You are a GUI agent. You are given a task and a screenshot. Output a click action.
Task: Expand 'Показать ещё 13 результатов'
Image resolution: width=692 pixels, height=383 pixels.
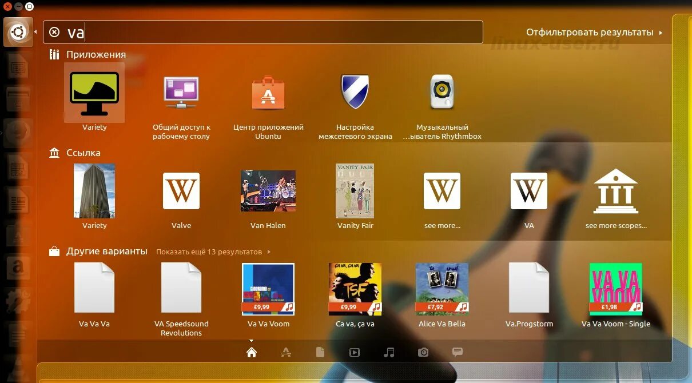pyautogui.click(x=213, y=252)
